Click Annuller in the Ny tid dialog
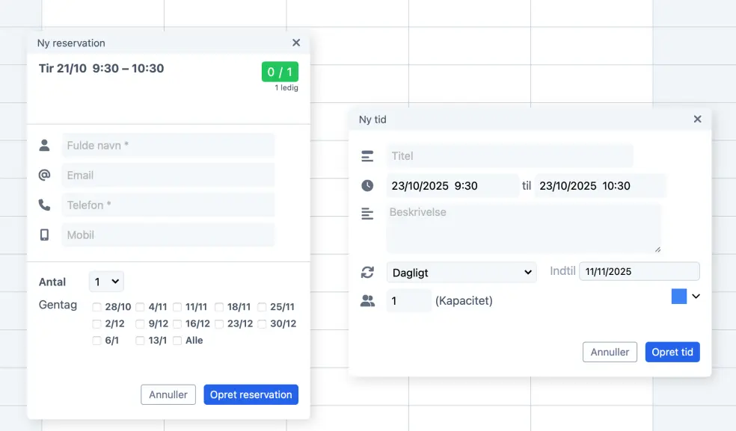This screenshot has height=431, width=736. [x=610, y=352]
